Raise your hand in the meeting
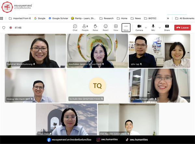This screenshot has width=195, height=144. click(95, 28)
